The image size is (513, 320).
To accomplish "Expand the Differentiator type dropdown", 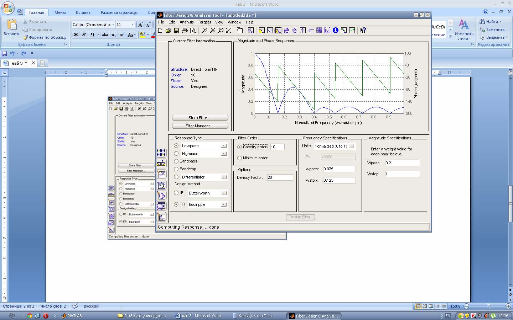I will (x=224, y=177).
